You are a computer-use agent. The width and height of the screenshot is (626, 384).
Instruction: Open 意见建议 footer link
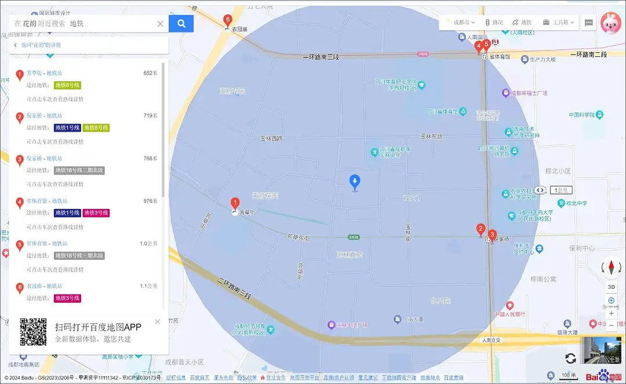coord(368,378)
